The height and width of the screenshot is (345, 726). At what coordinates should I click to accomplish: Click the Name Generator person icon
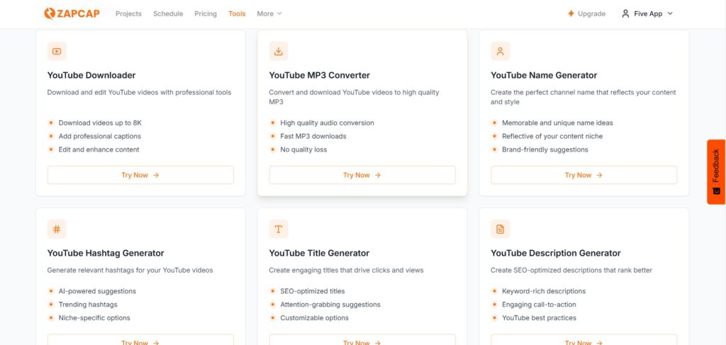tap(500, 51)
